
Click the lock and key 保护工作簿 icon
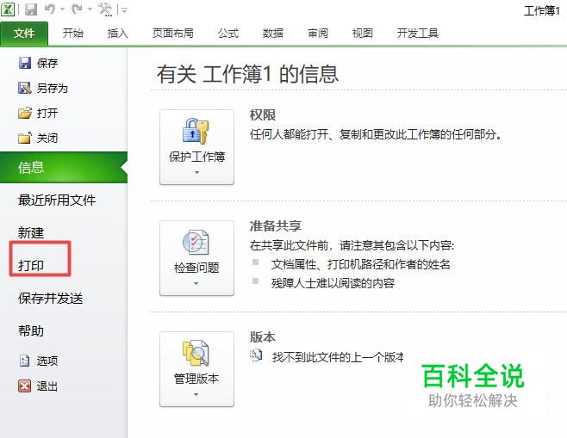click(x=196, y=131)
